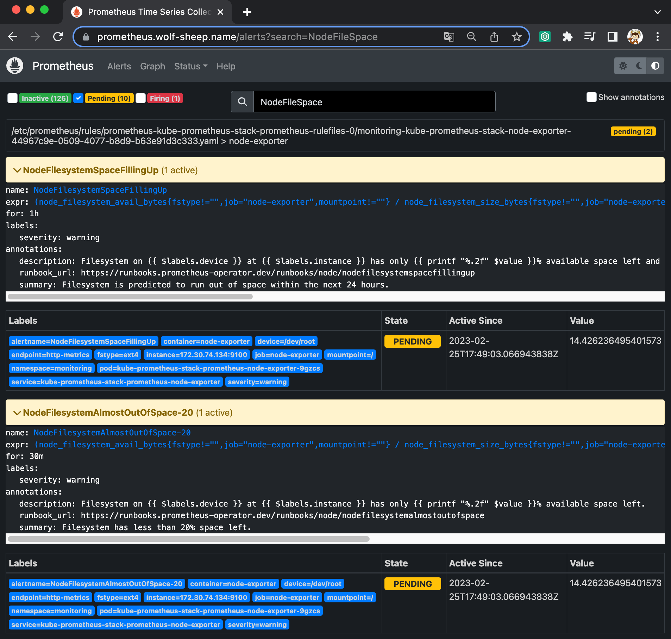The width and height of the screenshot is (671, 639).
Task: Click the horizontal scrollbar under first rule
Action: coord(130,297)
